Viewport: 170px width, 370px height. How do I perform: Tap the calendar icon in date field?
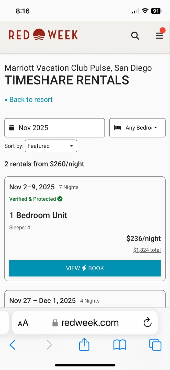[12, 128]
